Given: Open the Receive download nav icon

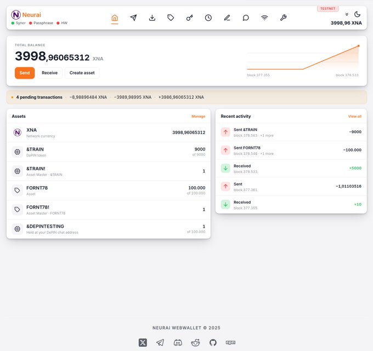Looking at the screenshot, I should pyautogui.click(x=152, y=18).
